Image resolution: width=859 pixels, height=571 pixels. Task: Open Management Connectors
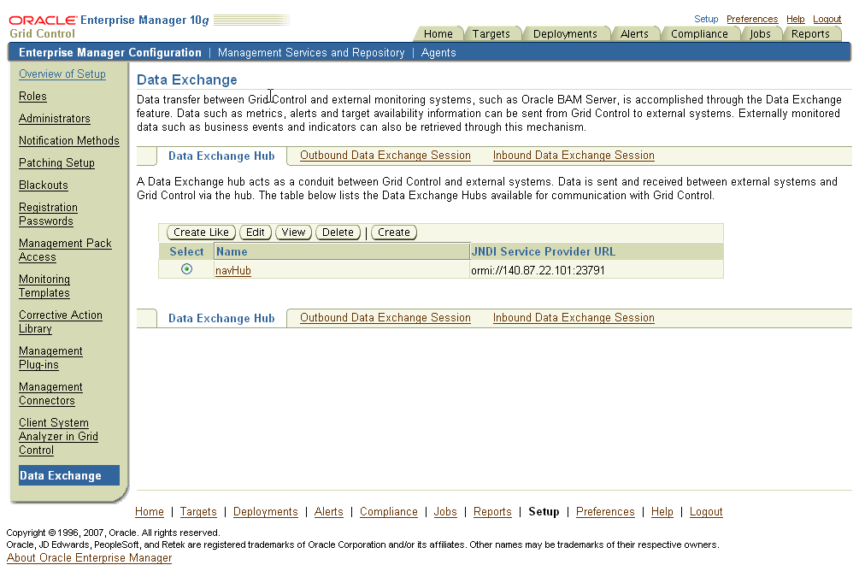click(x=50, y=393)
